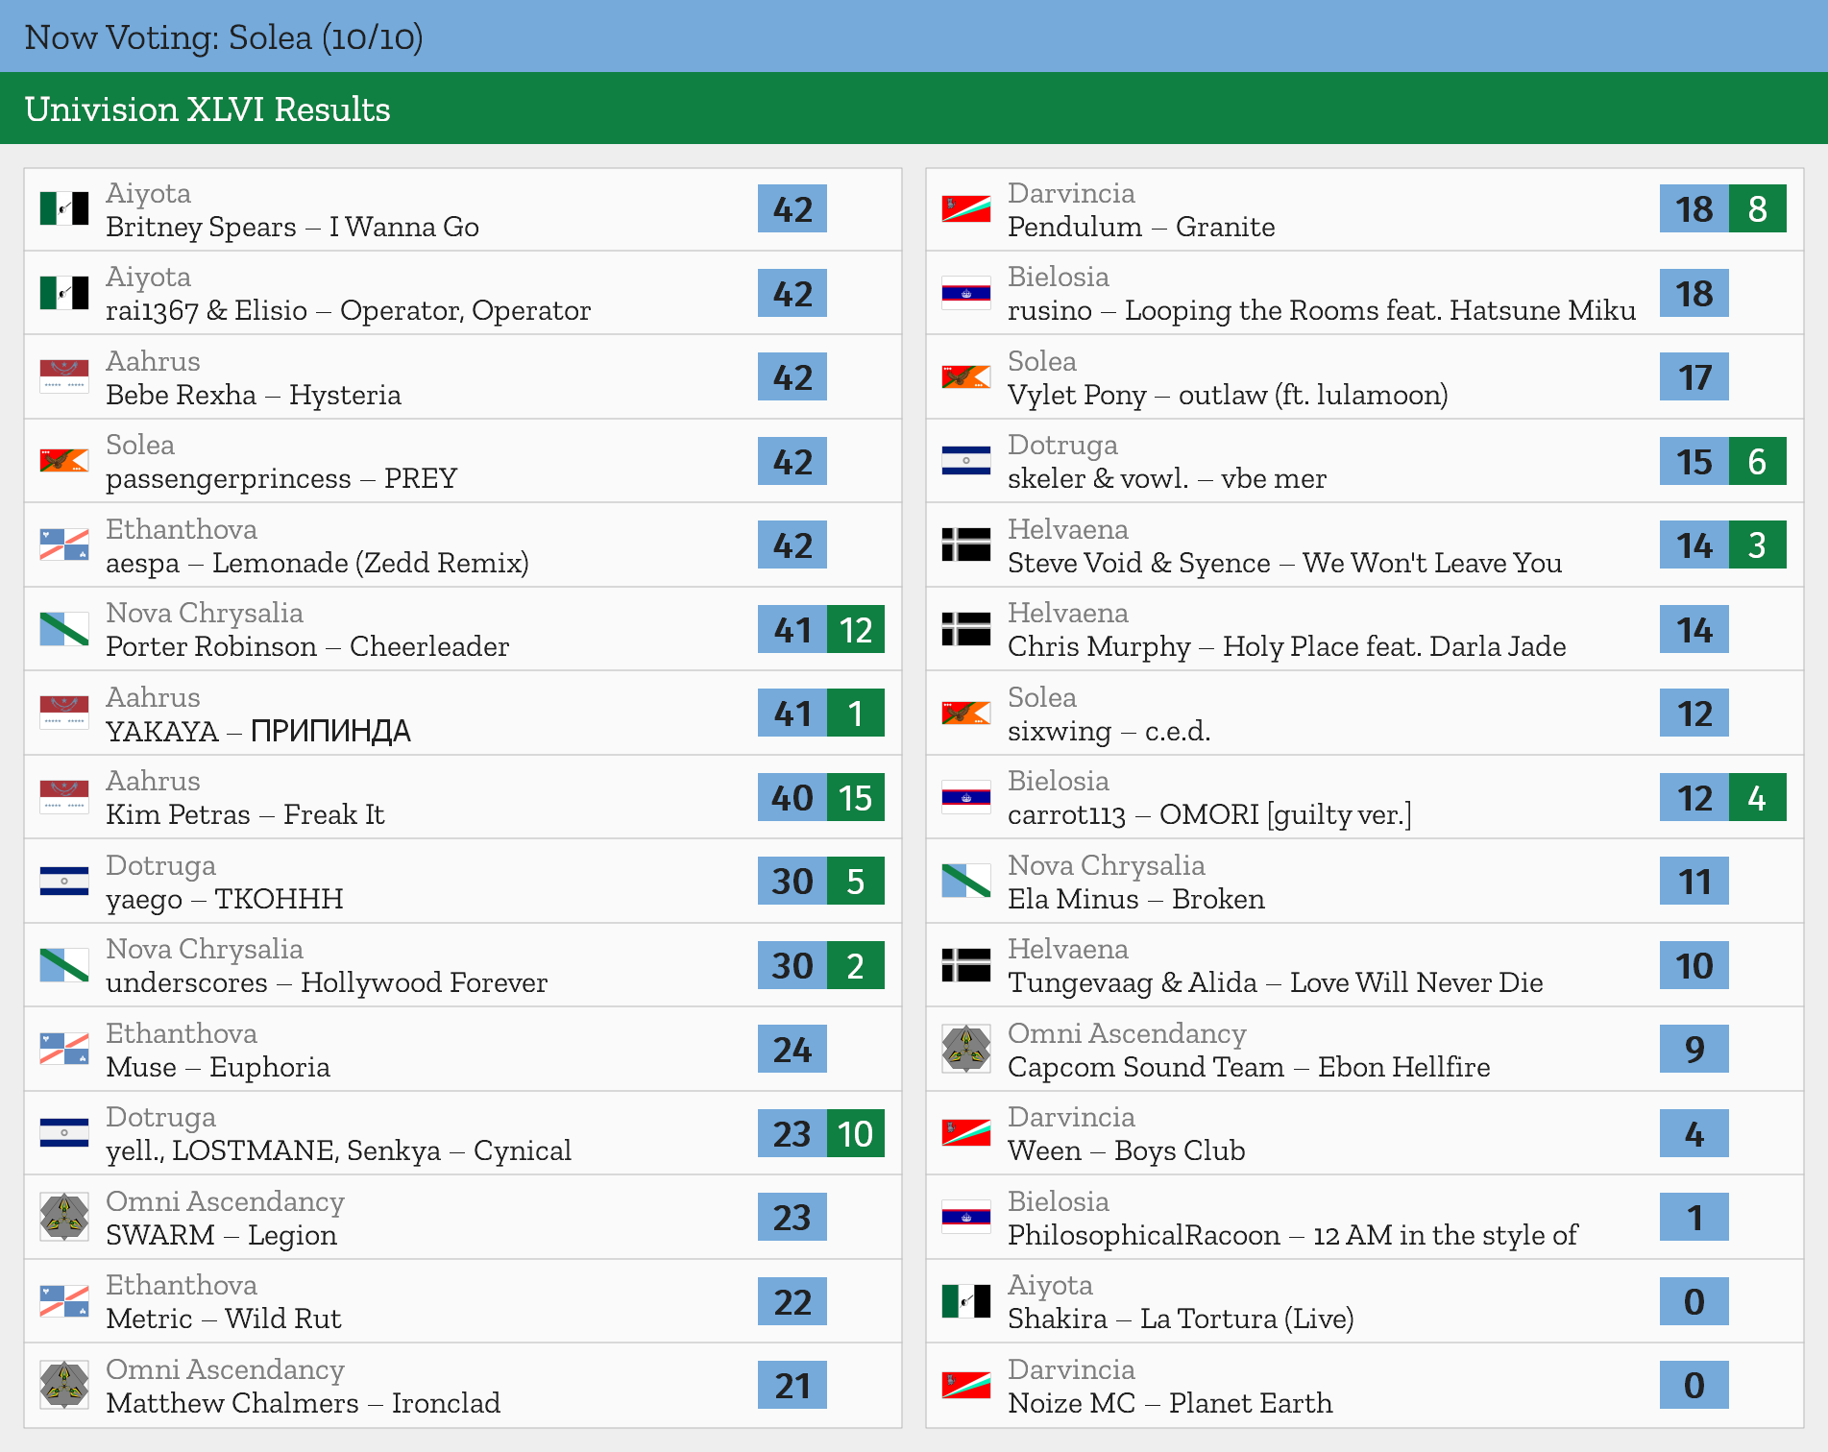Click the green 10 points box for Cynical

[x=856, y=1133]
